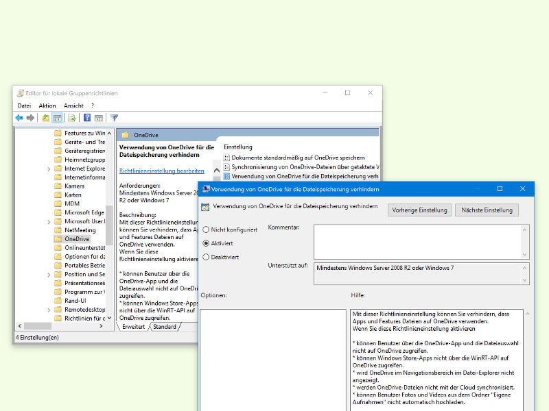Click the 'Vorherige Einstellung' button
Screen dimensions: 549x411
[419, 210]
